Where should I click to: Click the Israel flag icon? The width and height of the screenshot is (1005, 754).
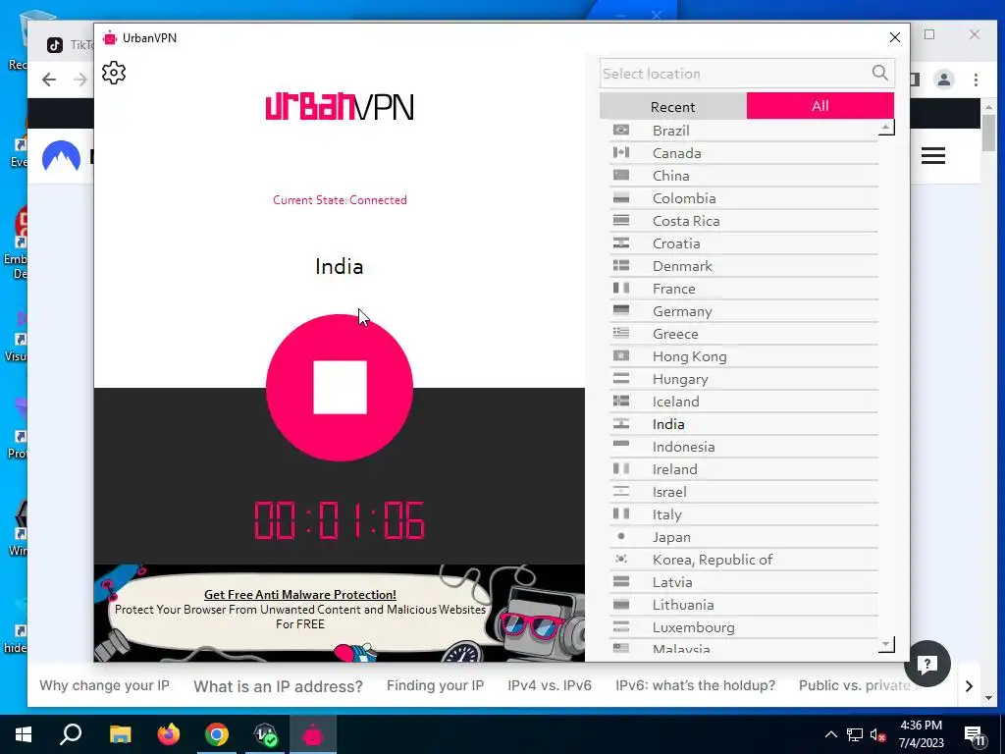pos(621,491)
